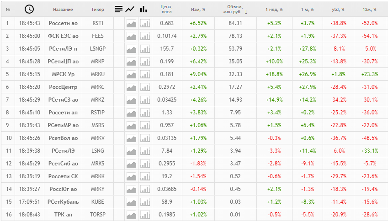Open bar chart icon for TORSP row
This screenshot has width=388, height=221.
(145, 215)
